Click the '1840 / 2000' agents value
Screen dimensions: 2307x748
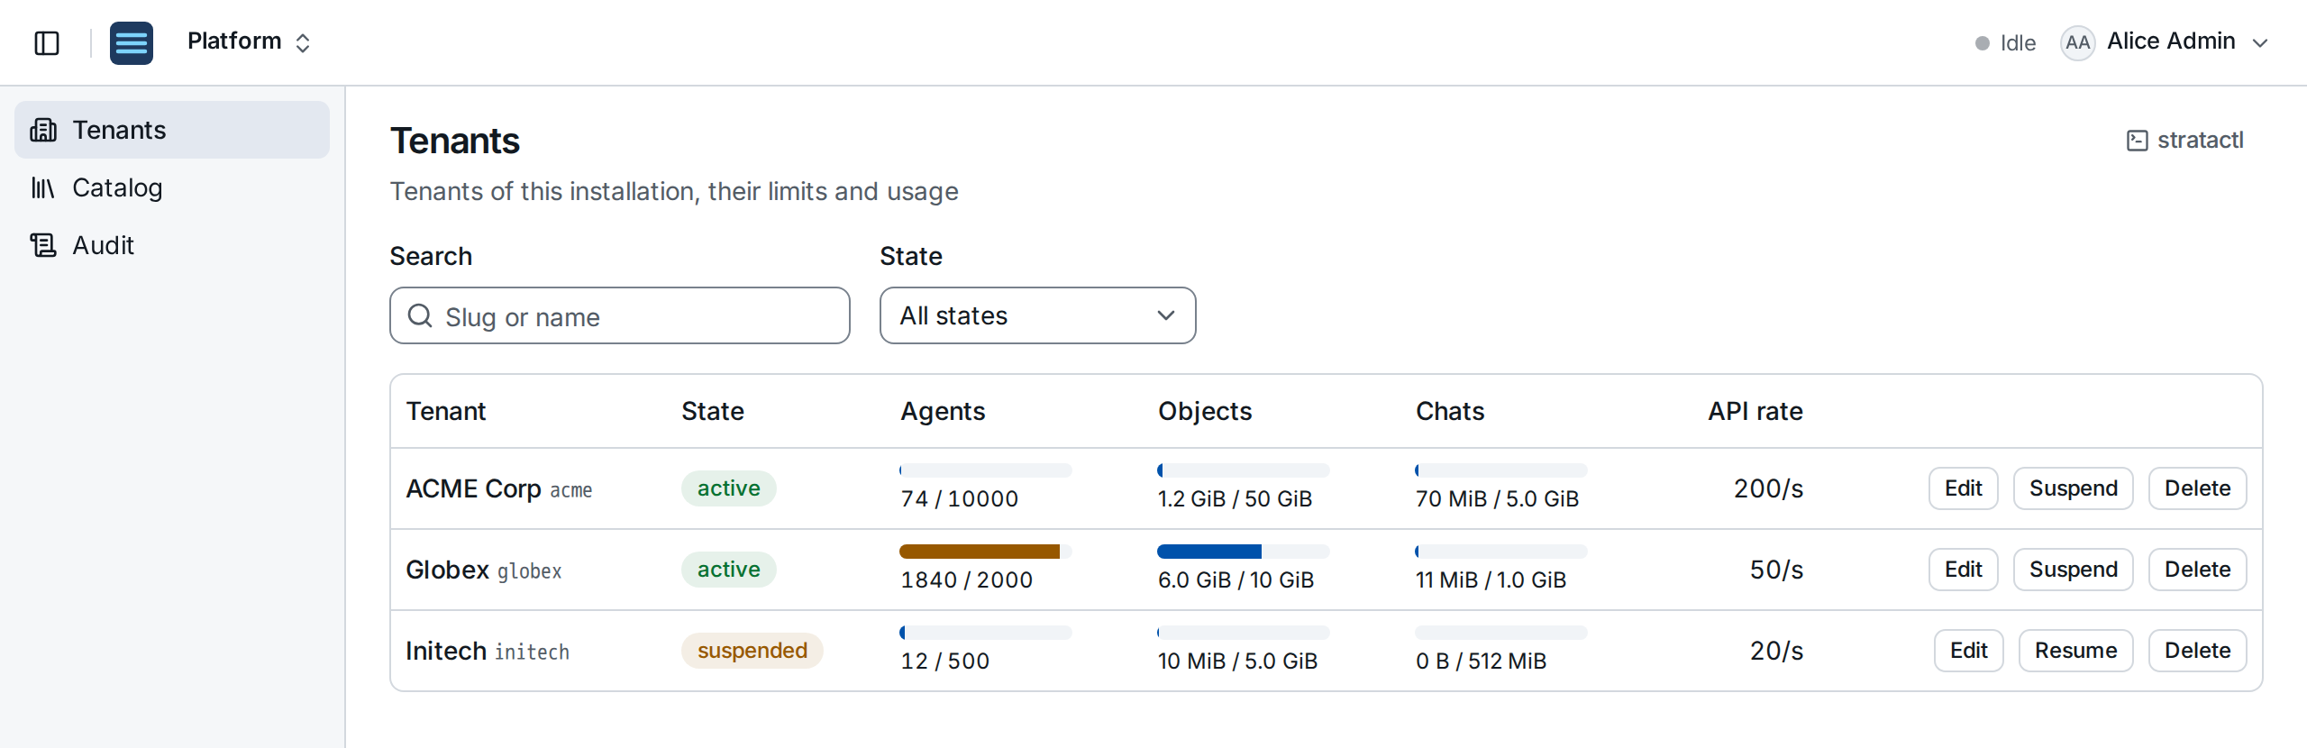click(x=966, y=579)
